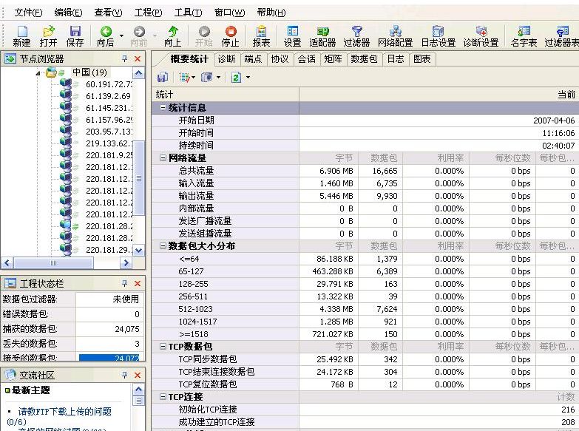Screen dimensions: 579x431
Task: Open the 工具(T) menu
Action: click(188, 13)
